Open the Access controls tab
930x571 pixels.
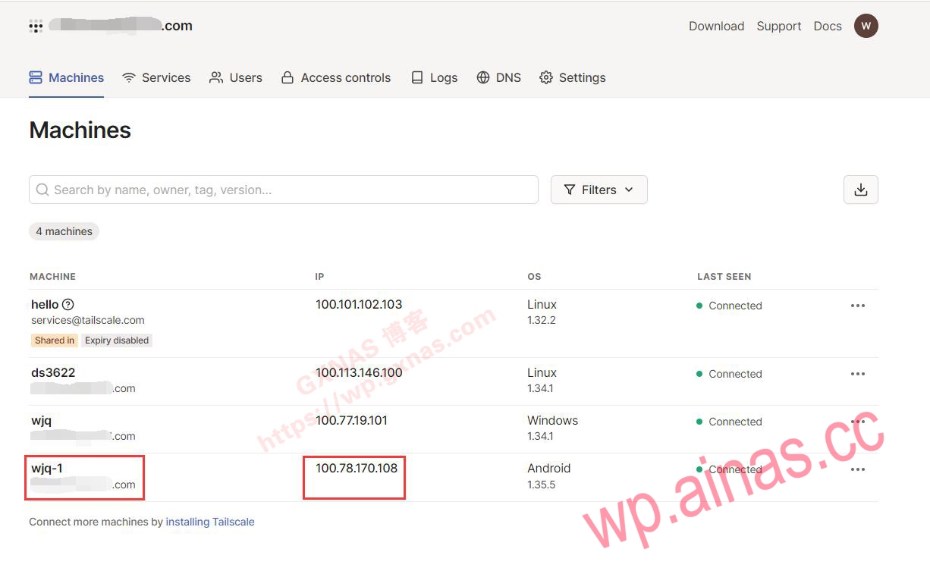click(x=336, y=77)
